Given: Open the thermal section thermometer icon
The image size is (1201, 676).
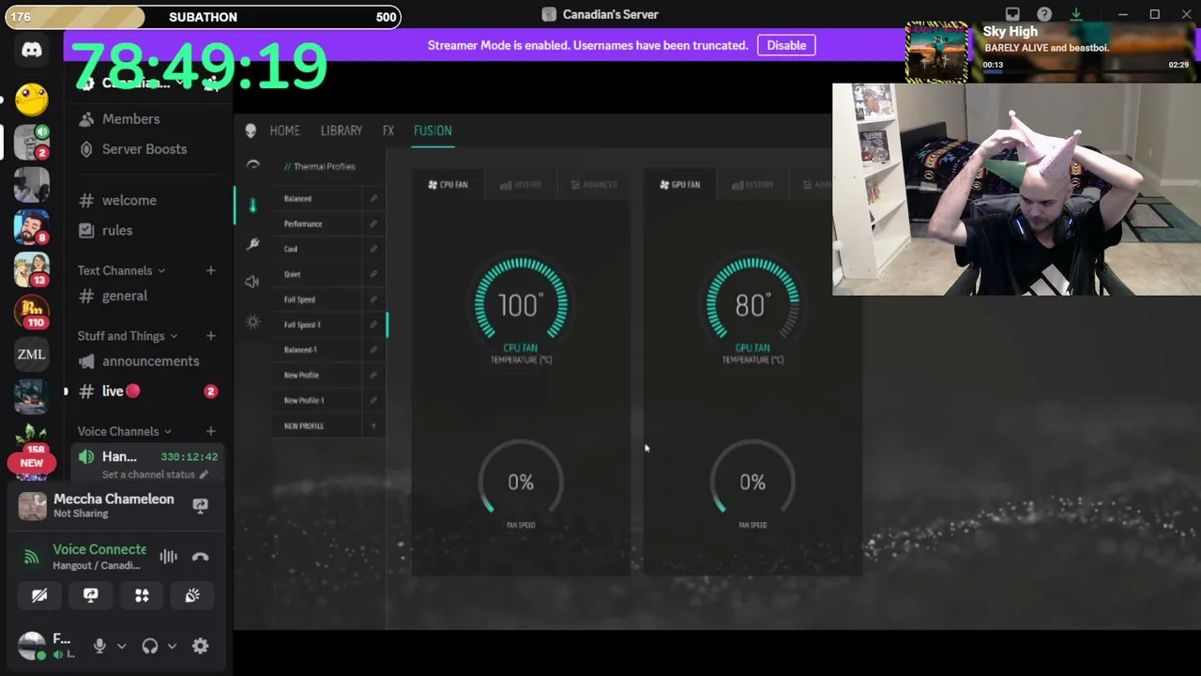Looking at the screenshot, I should (252, 205).
